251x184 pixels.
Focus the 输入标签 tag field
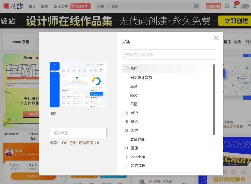click(x=78, y=133)
